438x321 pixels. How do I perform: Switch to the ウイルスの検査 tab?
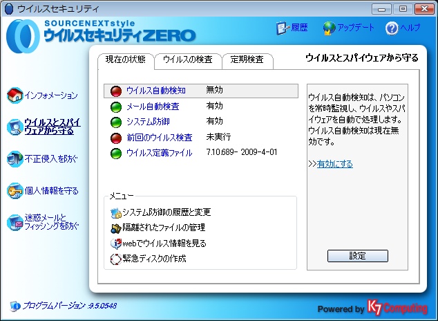[x=188, y=60]
